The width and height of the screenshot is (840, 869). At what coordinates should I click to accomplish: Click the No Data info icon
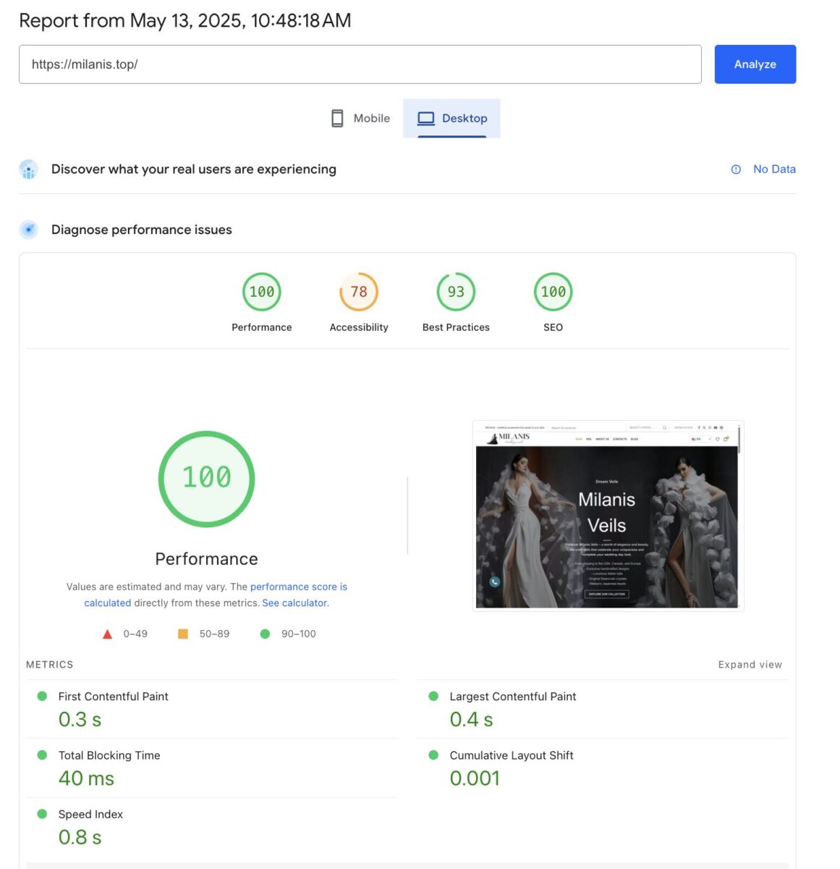click(736, 169)
